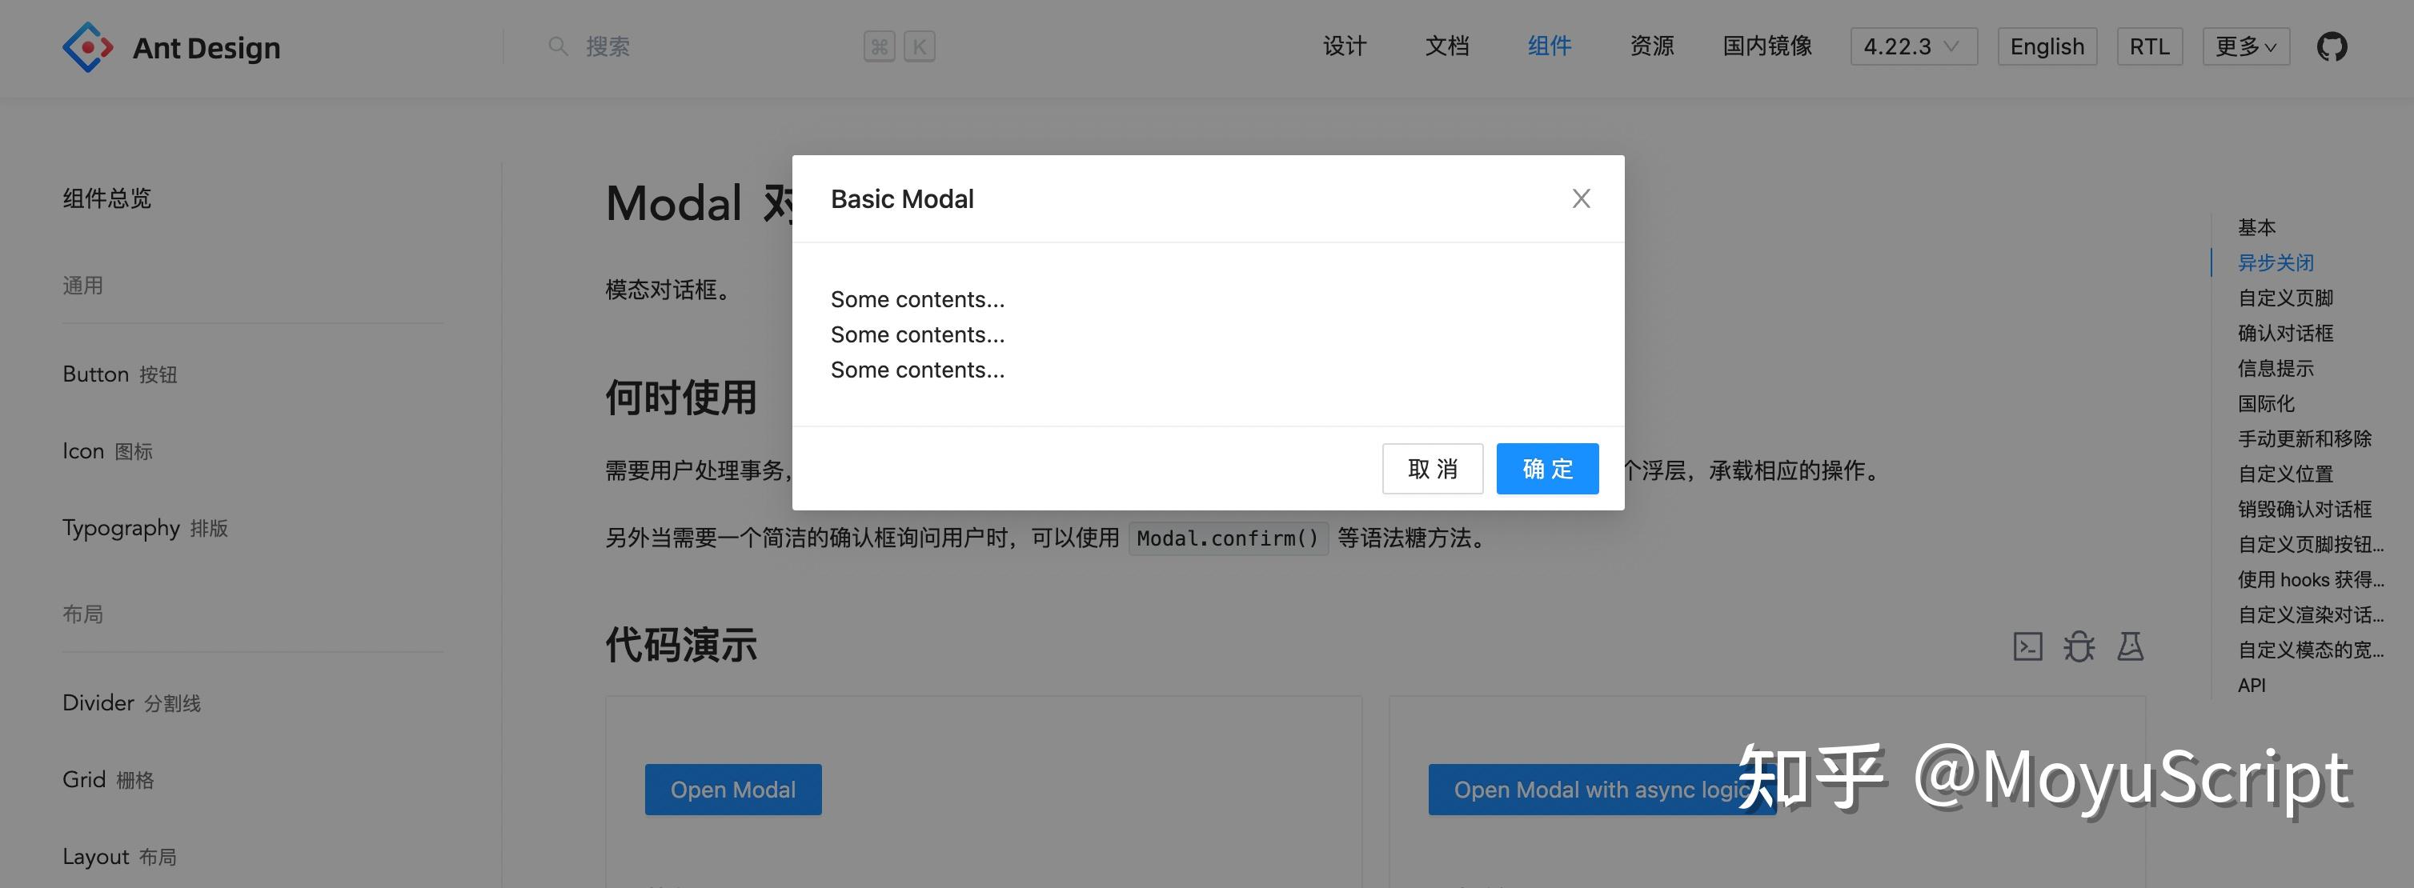Open the 设计 menu item
The height and width of the screenshot is (888, 2414).
(1345, 46)
